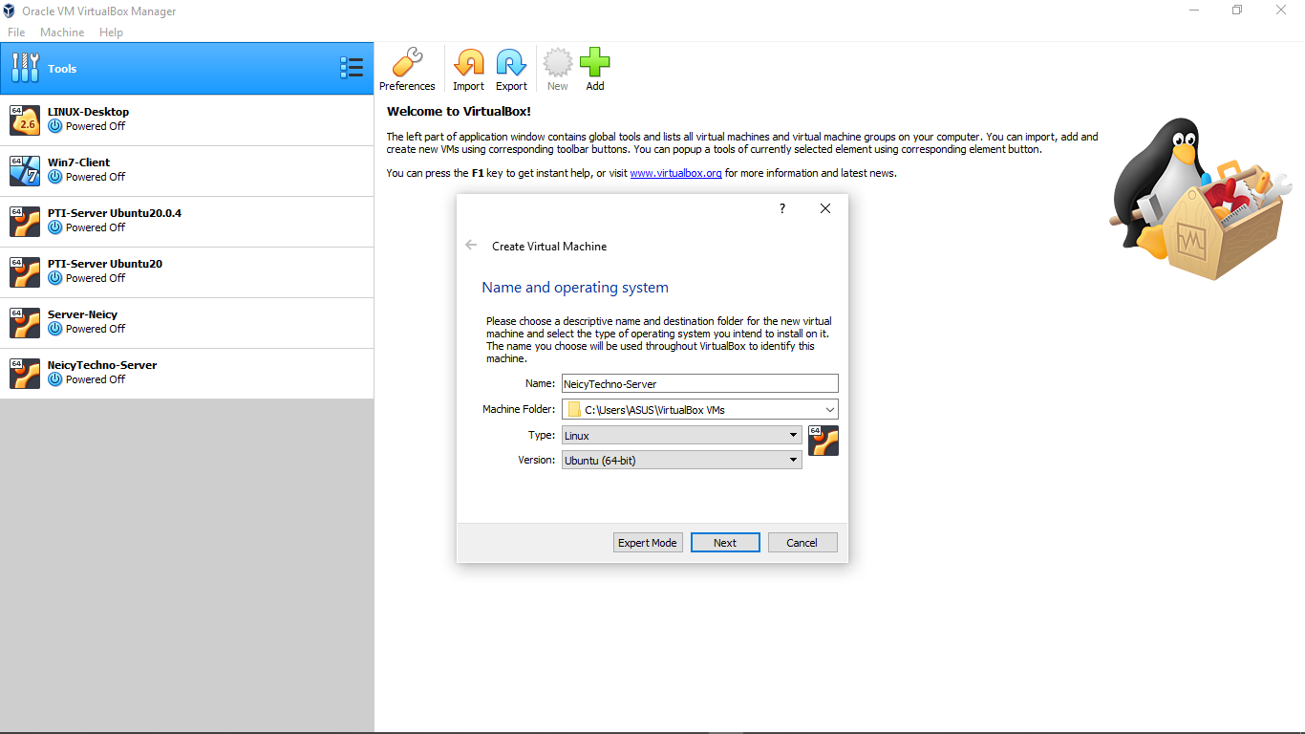Screen dimensions: 1305x734
Task: Select the Win7-Client VM icon
Action: point(25,171)
